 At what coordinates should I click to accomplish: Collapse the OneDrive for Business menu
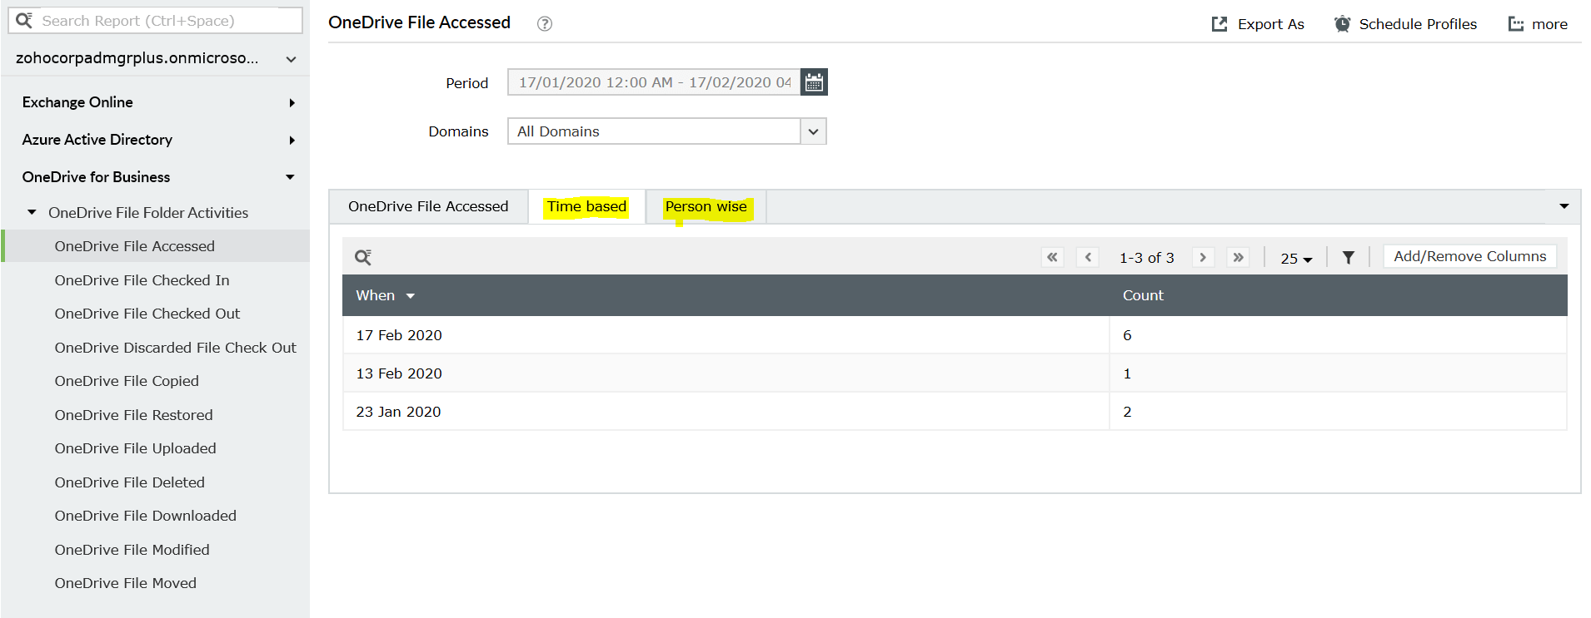290,177
